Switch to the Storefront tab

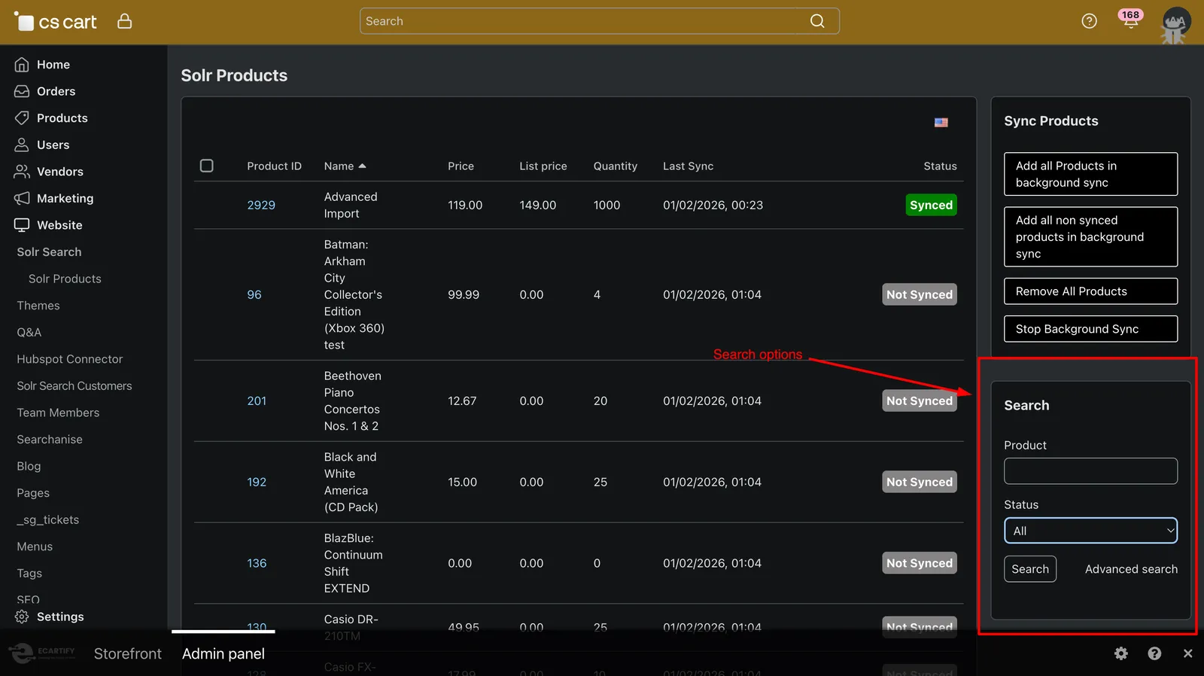[x=127, y=653]
